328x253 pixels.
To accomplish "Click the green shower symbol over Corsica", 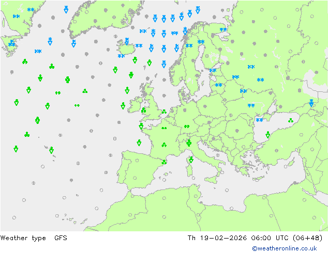I will 191,160.
